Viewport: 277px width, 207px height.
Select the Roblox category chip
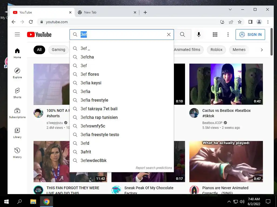click(x=216, y=50)
